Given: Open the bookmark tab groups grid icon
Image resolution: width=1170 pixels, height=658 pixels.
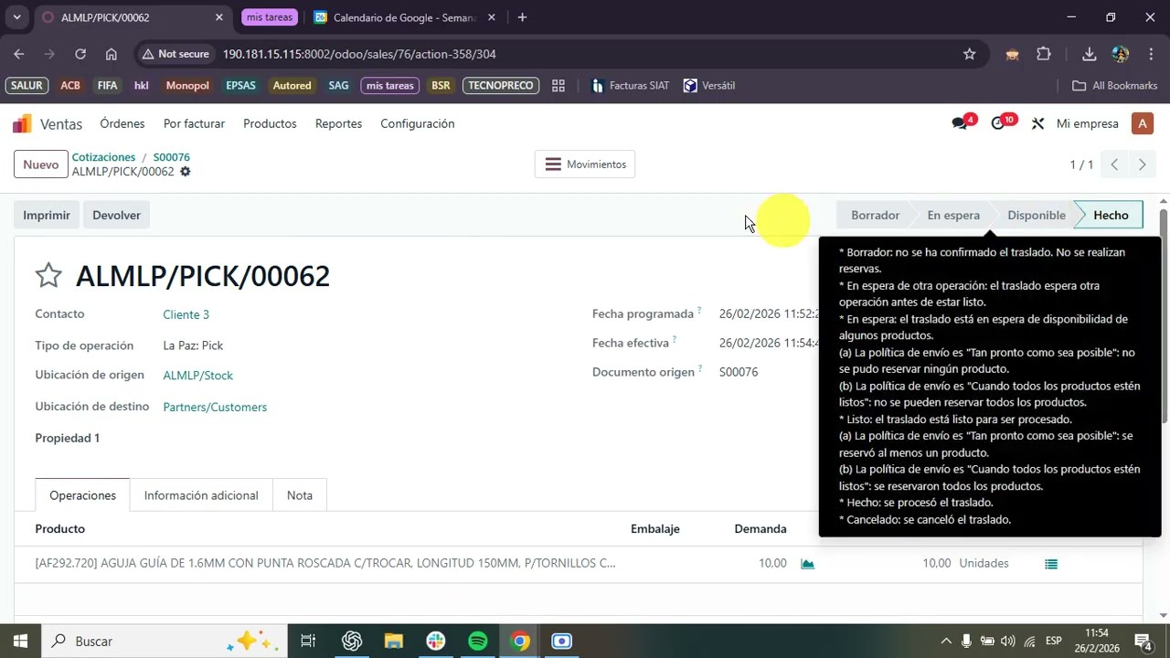Looking at the screenshot, I should point(558,85).
